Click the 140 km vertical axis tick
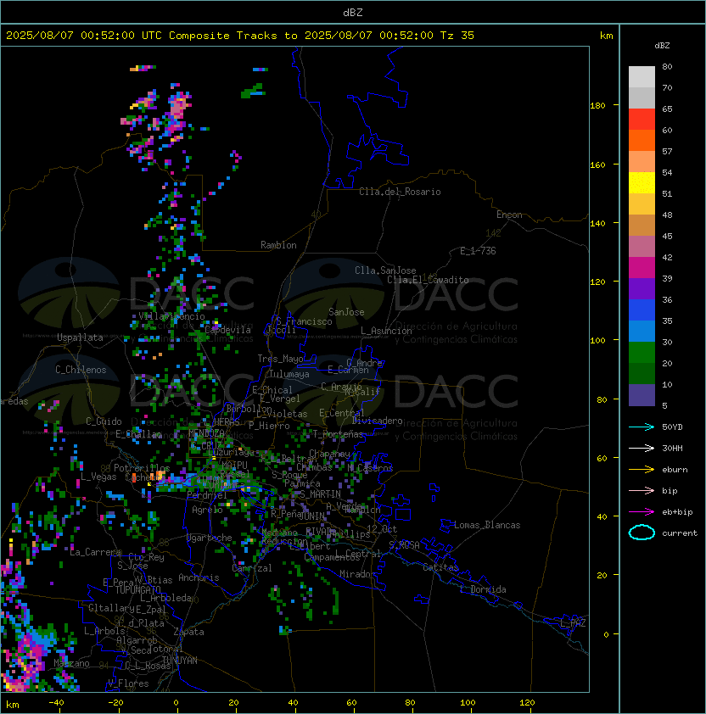 (597, 224)
